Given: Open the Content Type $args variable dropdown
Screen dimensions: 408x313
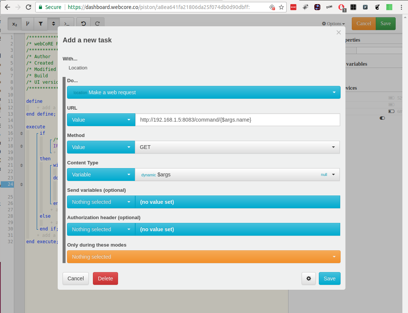Looking at the screenshot, I should [x=237, y=175].
